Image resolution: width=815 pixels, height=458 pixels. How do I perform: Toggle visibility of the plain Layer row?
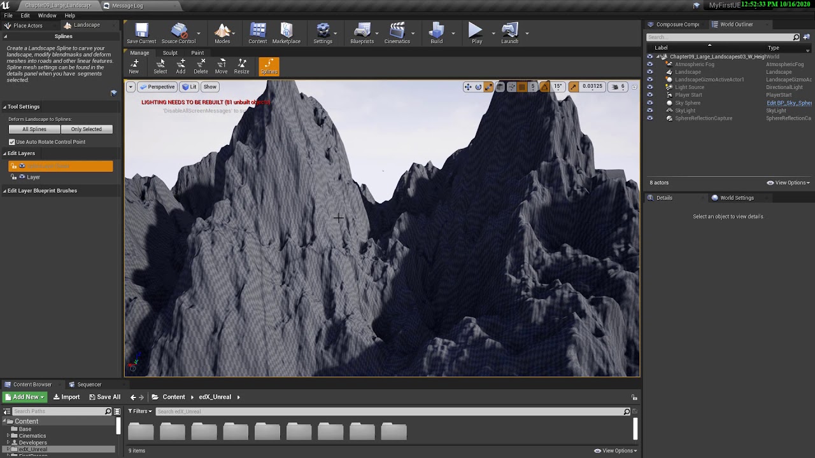[22, 177]
